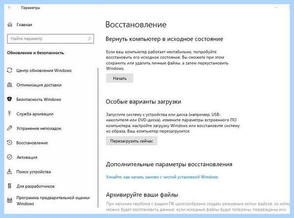Open link about clean Windows installation
This screenshot has width=294, height=218.
(x=162, y=177)
